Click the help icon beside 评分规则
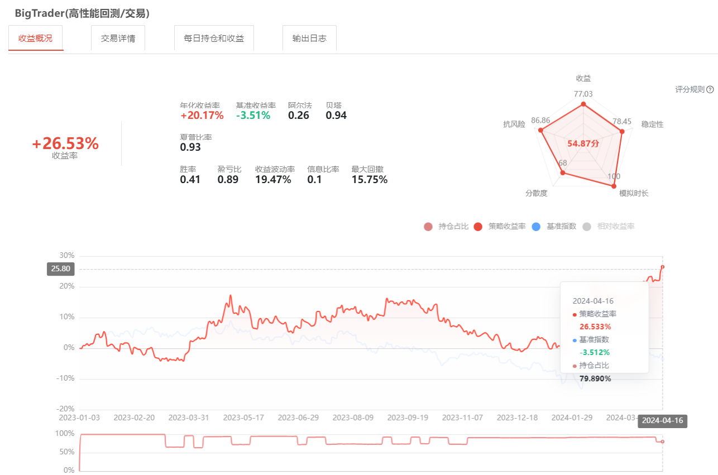 coord(710,89)
